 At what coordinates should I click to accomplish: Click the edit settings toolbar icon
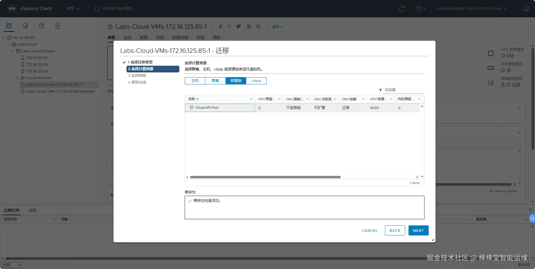[248, 26]
